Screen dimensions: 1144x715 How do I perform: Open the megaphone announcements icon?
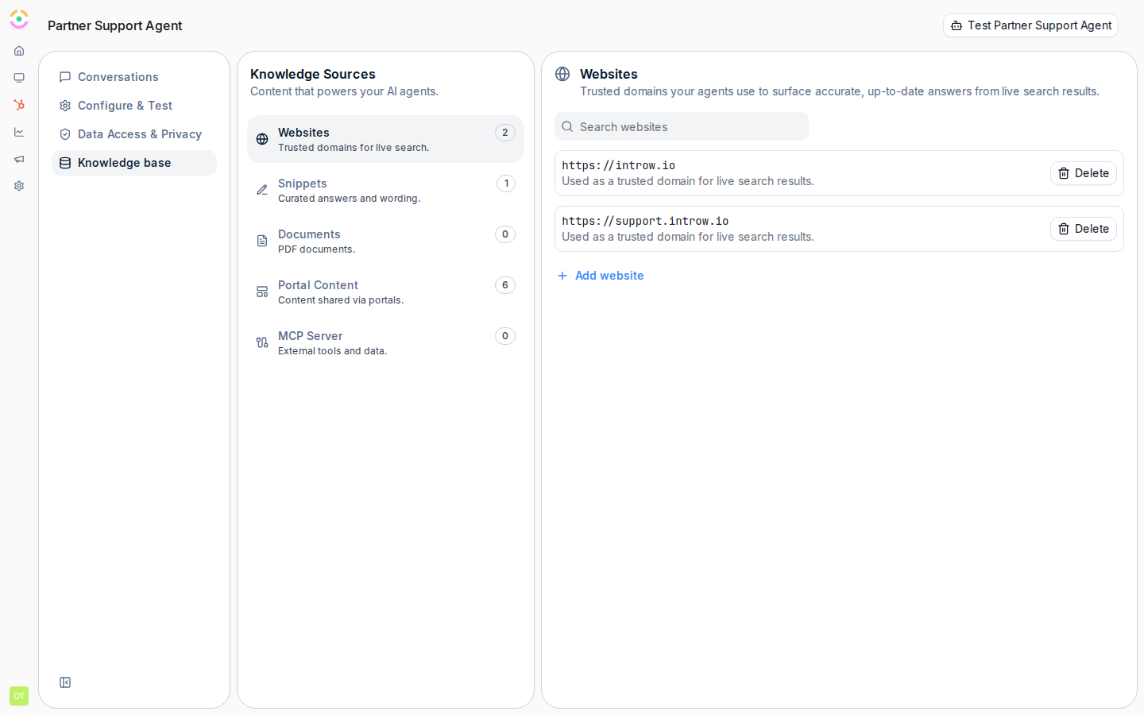(19, 159)
